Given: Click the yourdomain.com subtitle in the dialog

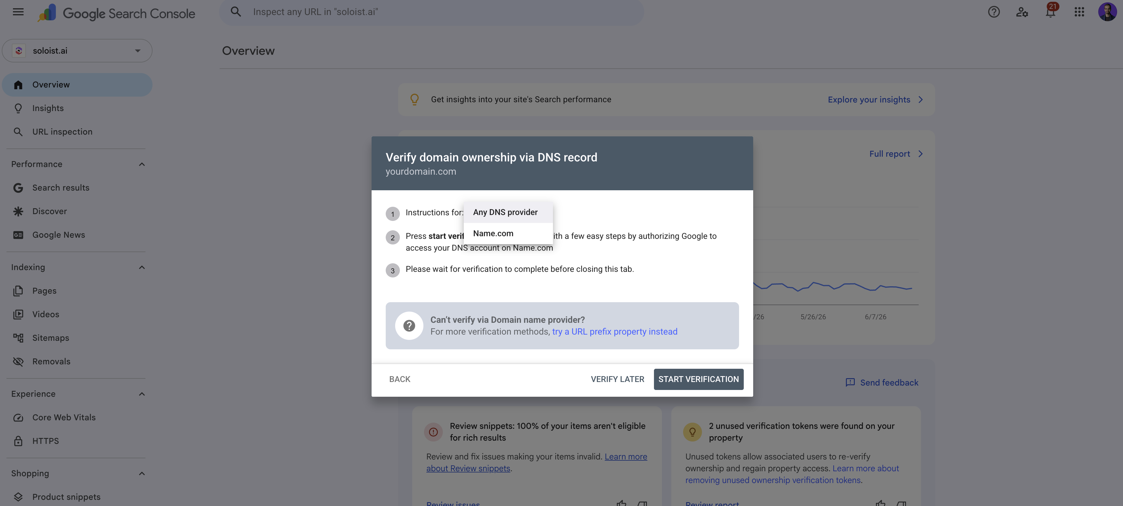Looking at the screenshot, I should [420, 171].
